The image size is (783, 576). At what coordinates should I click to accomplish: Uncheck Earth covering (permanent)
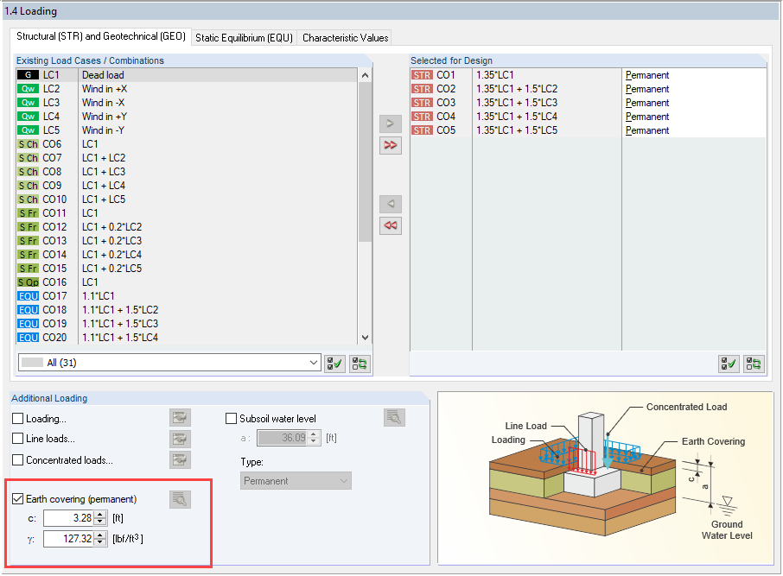17,498
